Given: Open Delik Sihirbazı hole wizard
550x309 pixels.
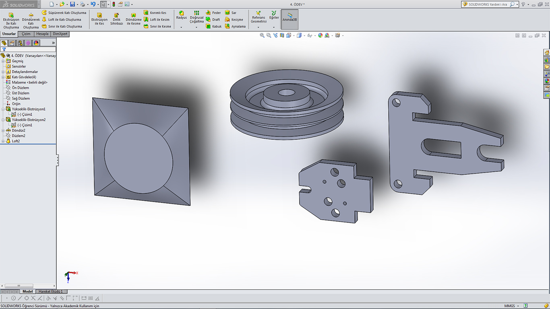Looking at the screenshot, I should point(117,19).
